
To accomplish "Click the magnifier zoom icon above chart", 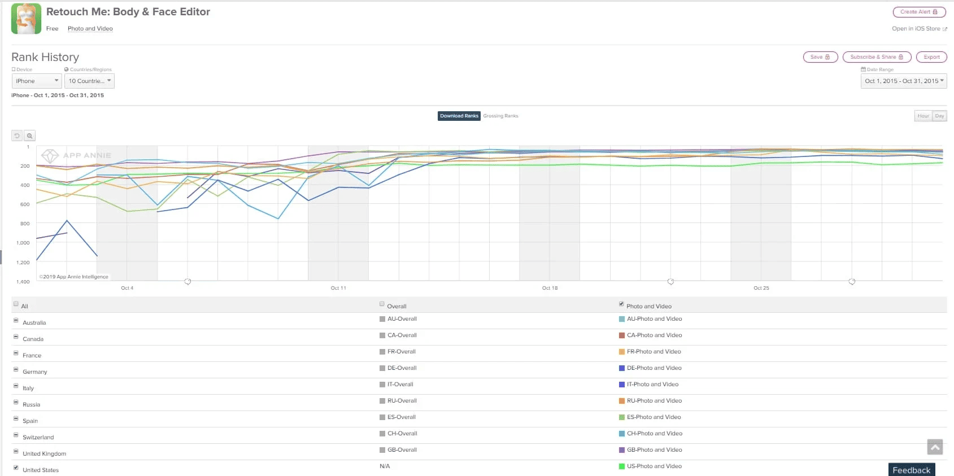I will coord(30,136).
